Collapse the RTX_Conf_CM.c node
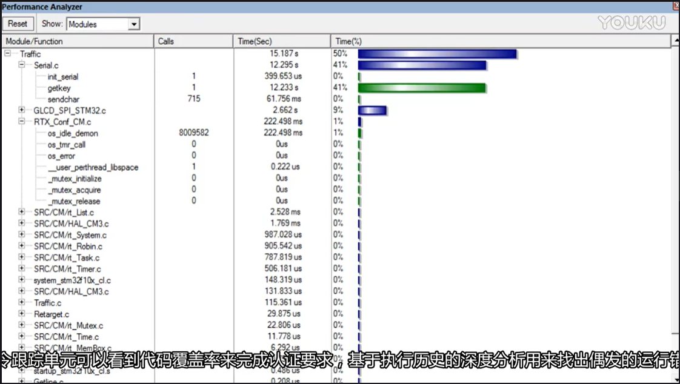680x384 pixels. click(x=21, y=122)
